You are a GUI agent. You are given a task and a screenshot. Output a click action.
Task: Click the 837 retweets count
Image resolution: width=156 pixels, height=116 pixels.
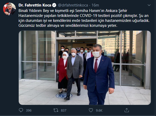point(64,111)
